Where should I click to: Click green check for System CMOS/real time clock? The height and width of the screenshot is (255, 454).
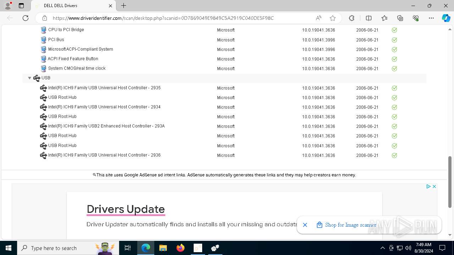(394, 69)
